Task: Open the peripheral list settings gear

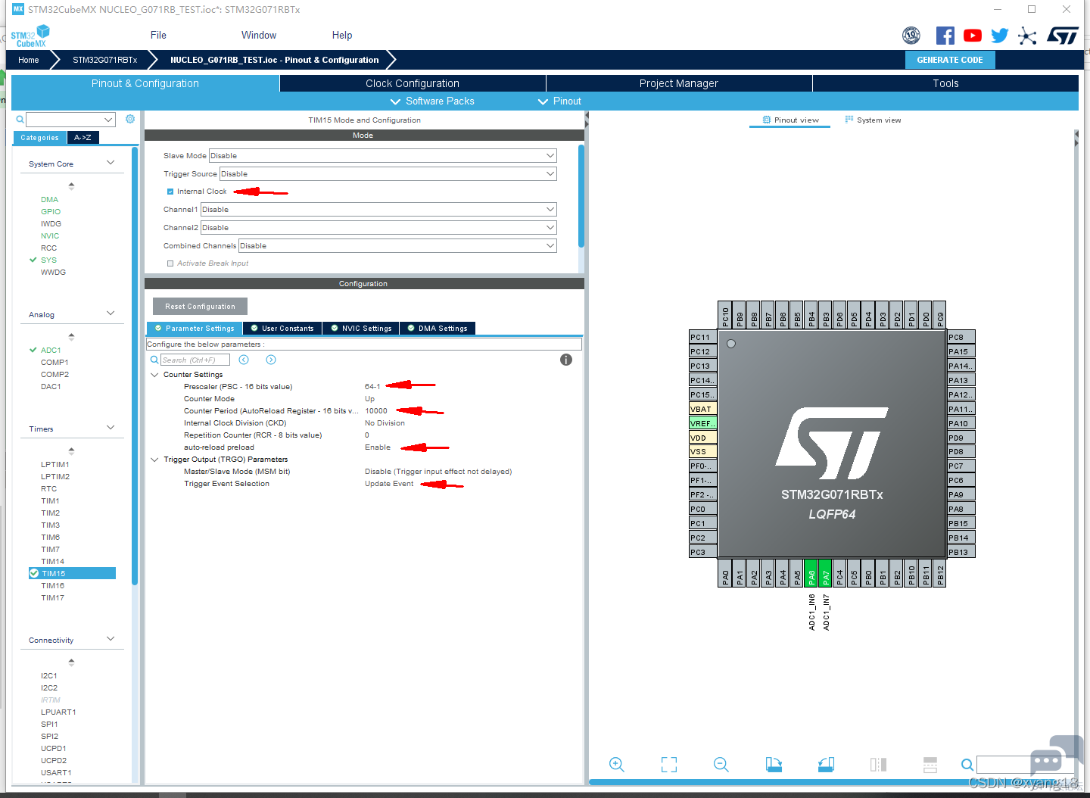Action: pyautogui.click(x=130, y=119)
